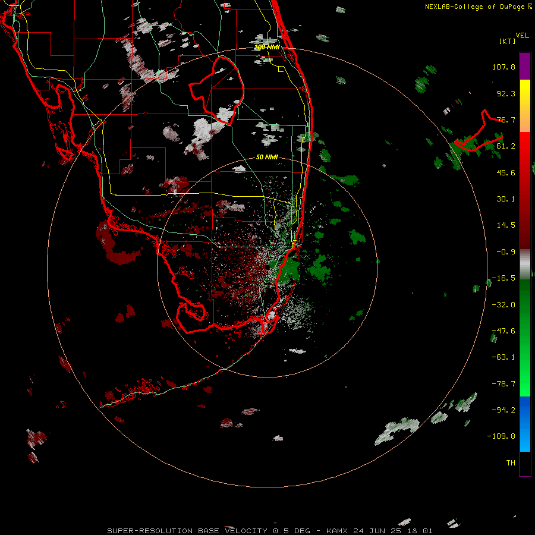Click the 30.1 velocity scale value
Viewport: 535px width, 535px height.
click(x=506, y=199)
